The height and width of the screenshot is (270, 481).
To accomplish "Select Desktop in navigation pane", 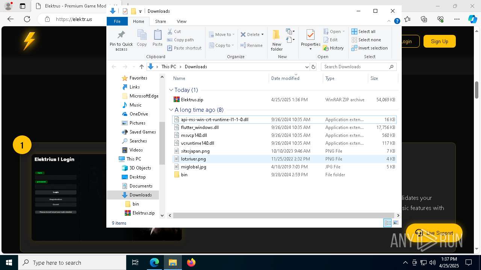I will click(137, 177).
